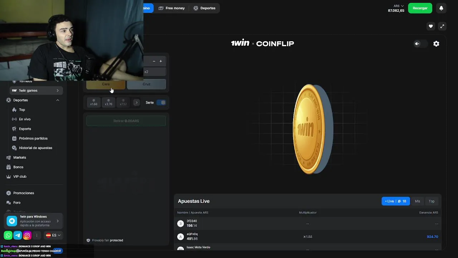This screenshot has height=258, width=458.
Task: Expand the 1win games submenu
Action: click(x=58, y=91)
